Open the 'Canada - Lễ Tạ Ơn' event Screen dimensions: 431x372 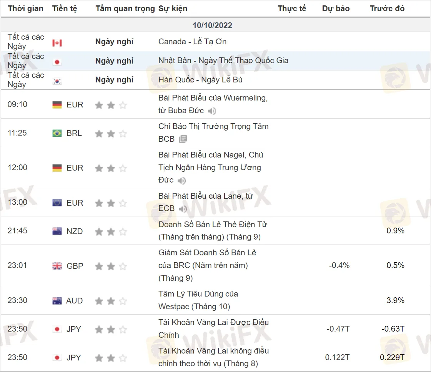point(192,42)
